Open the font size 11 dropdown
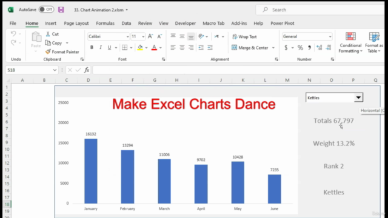The height and width of the screenshot is (218, 388). (143, 36)
